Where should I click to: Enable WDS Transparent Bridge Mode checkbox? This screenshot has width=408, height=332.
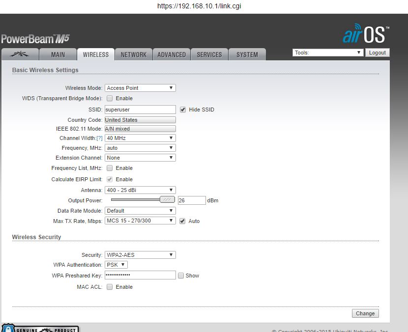tap(110, 98)
